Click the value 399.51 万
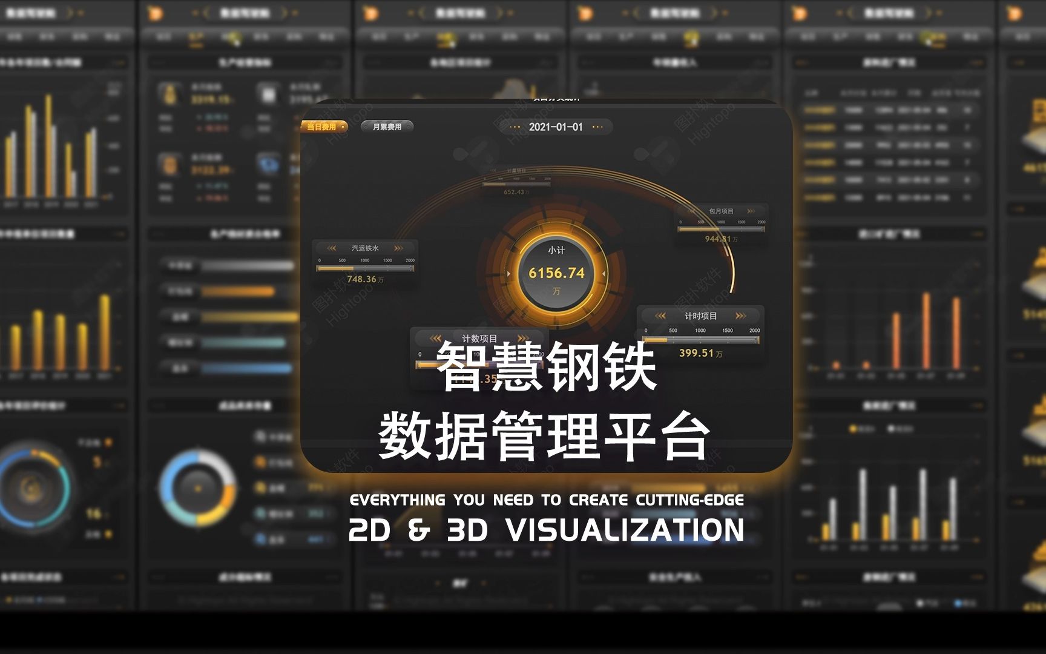 click(x=700, y=353)
